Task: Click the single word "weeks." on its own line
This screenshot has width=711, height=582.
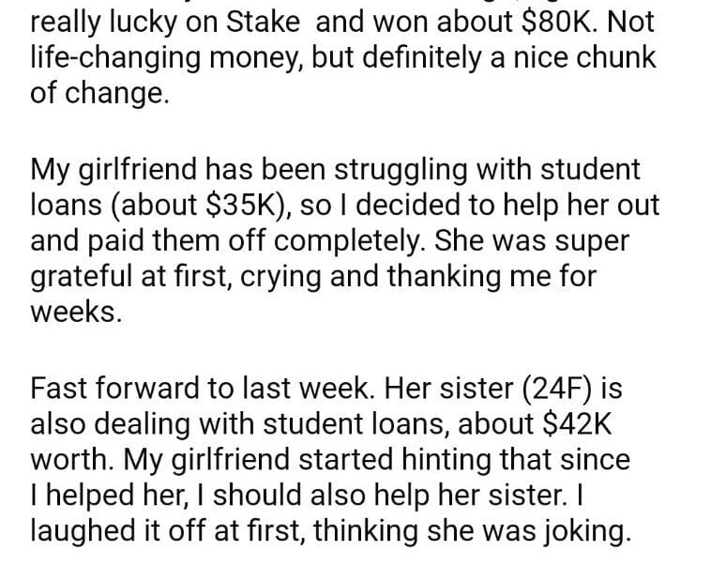Action: pyautogui.click(x=76, y=314)
